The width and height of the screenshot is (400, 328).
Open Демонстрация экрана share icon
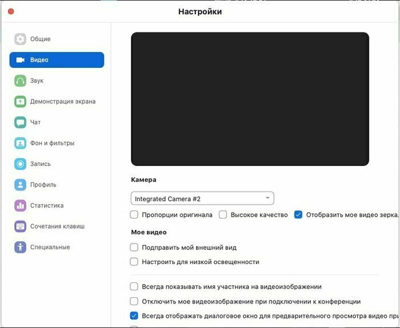pyautogui.click(x=20, y=102)
